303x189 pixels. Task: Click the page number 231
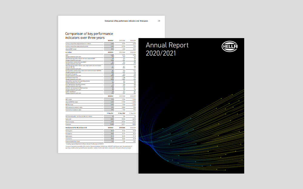pyautogui.click(x=159, y=21)
